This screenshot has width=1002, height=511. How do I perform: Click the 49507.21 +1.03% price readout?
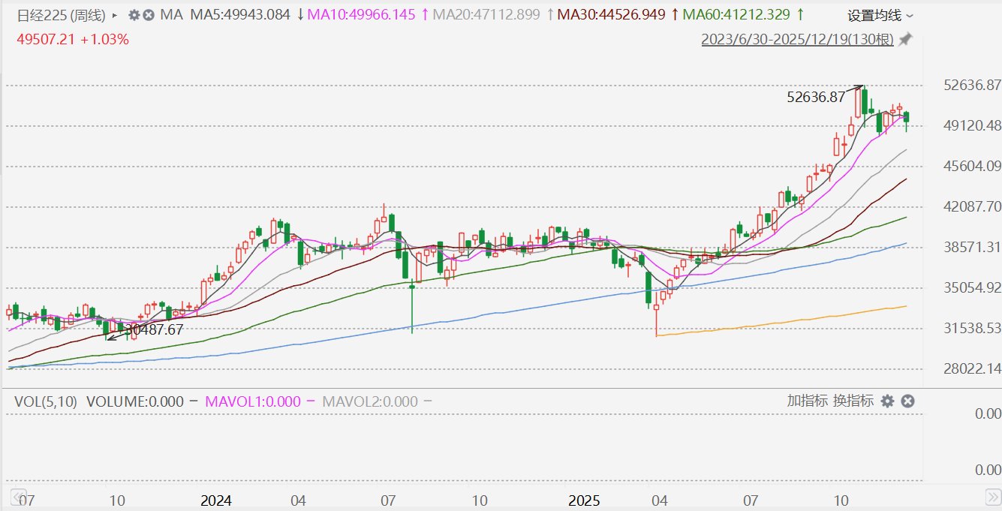click(x=73, y=40)
